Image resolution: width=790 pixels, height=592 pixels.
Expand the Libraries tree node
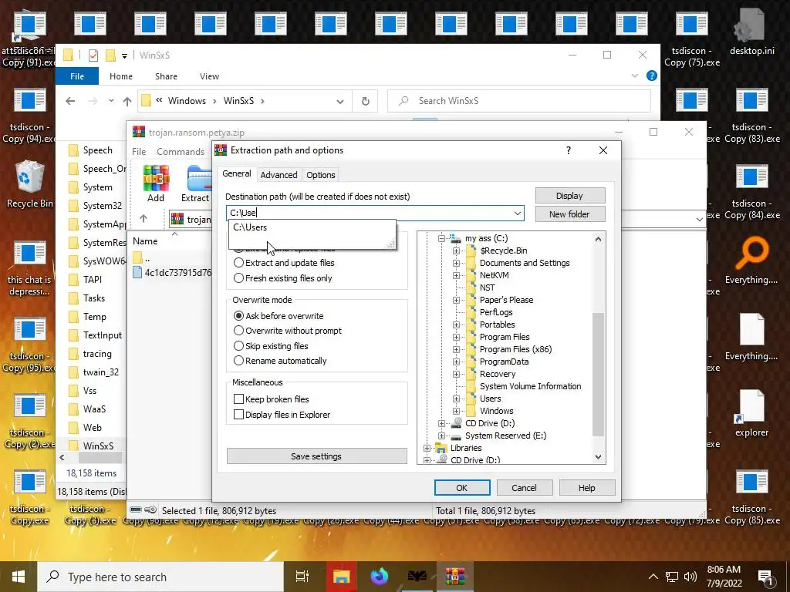pos(427,448)
